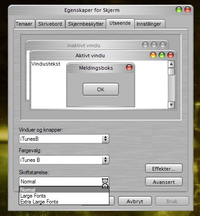Expand the Vinduer og knapper dropdown
This screenshot has height=216, width=200.
click(x=105, y=138)
